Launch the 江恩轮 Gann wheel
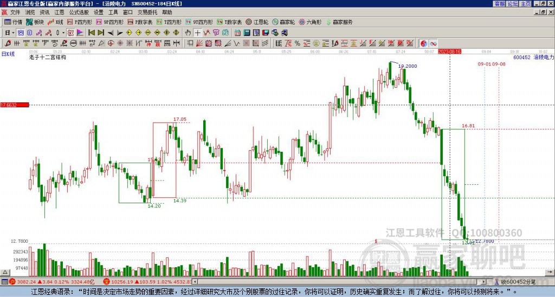The height and width of the screenshot is (297, 555). 257,22
